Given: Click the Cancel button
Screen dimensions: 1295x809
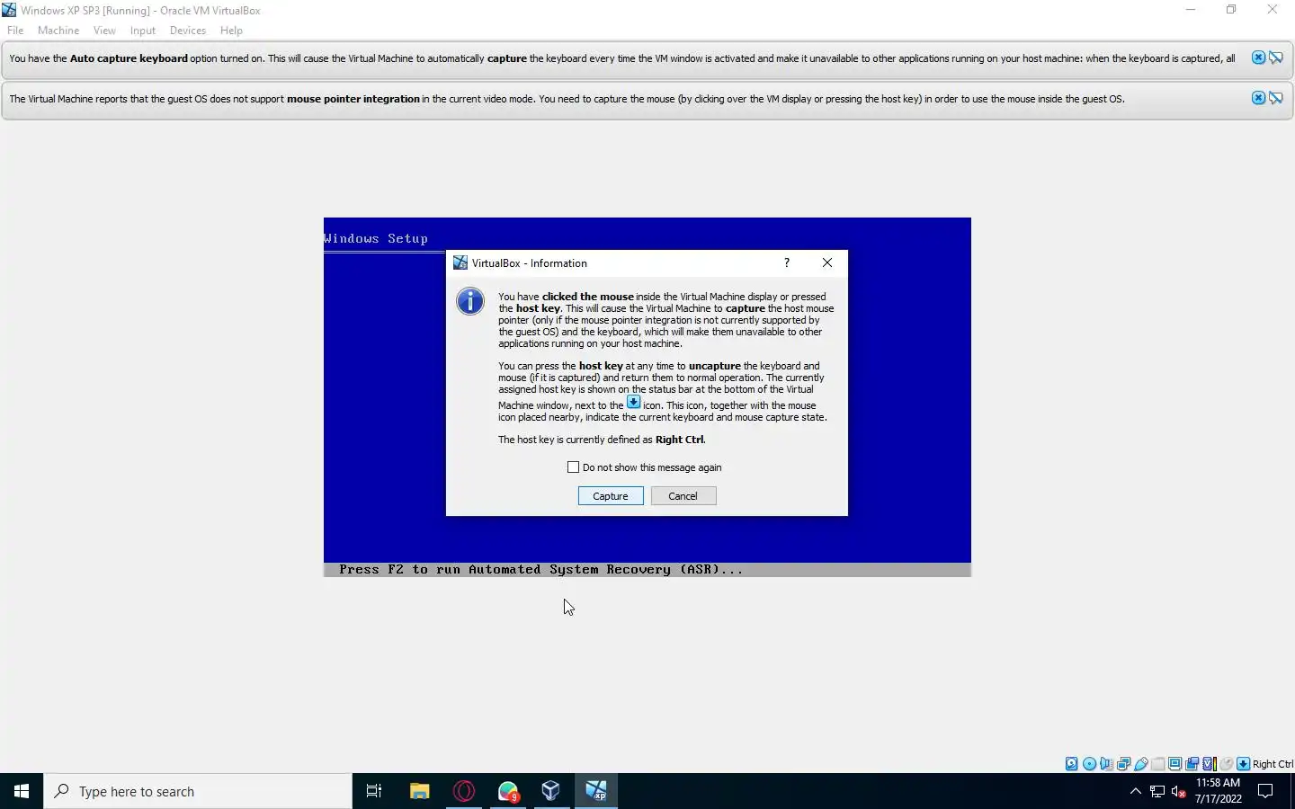Looking at the screenshot, I should click(683, 496).
